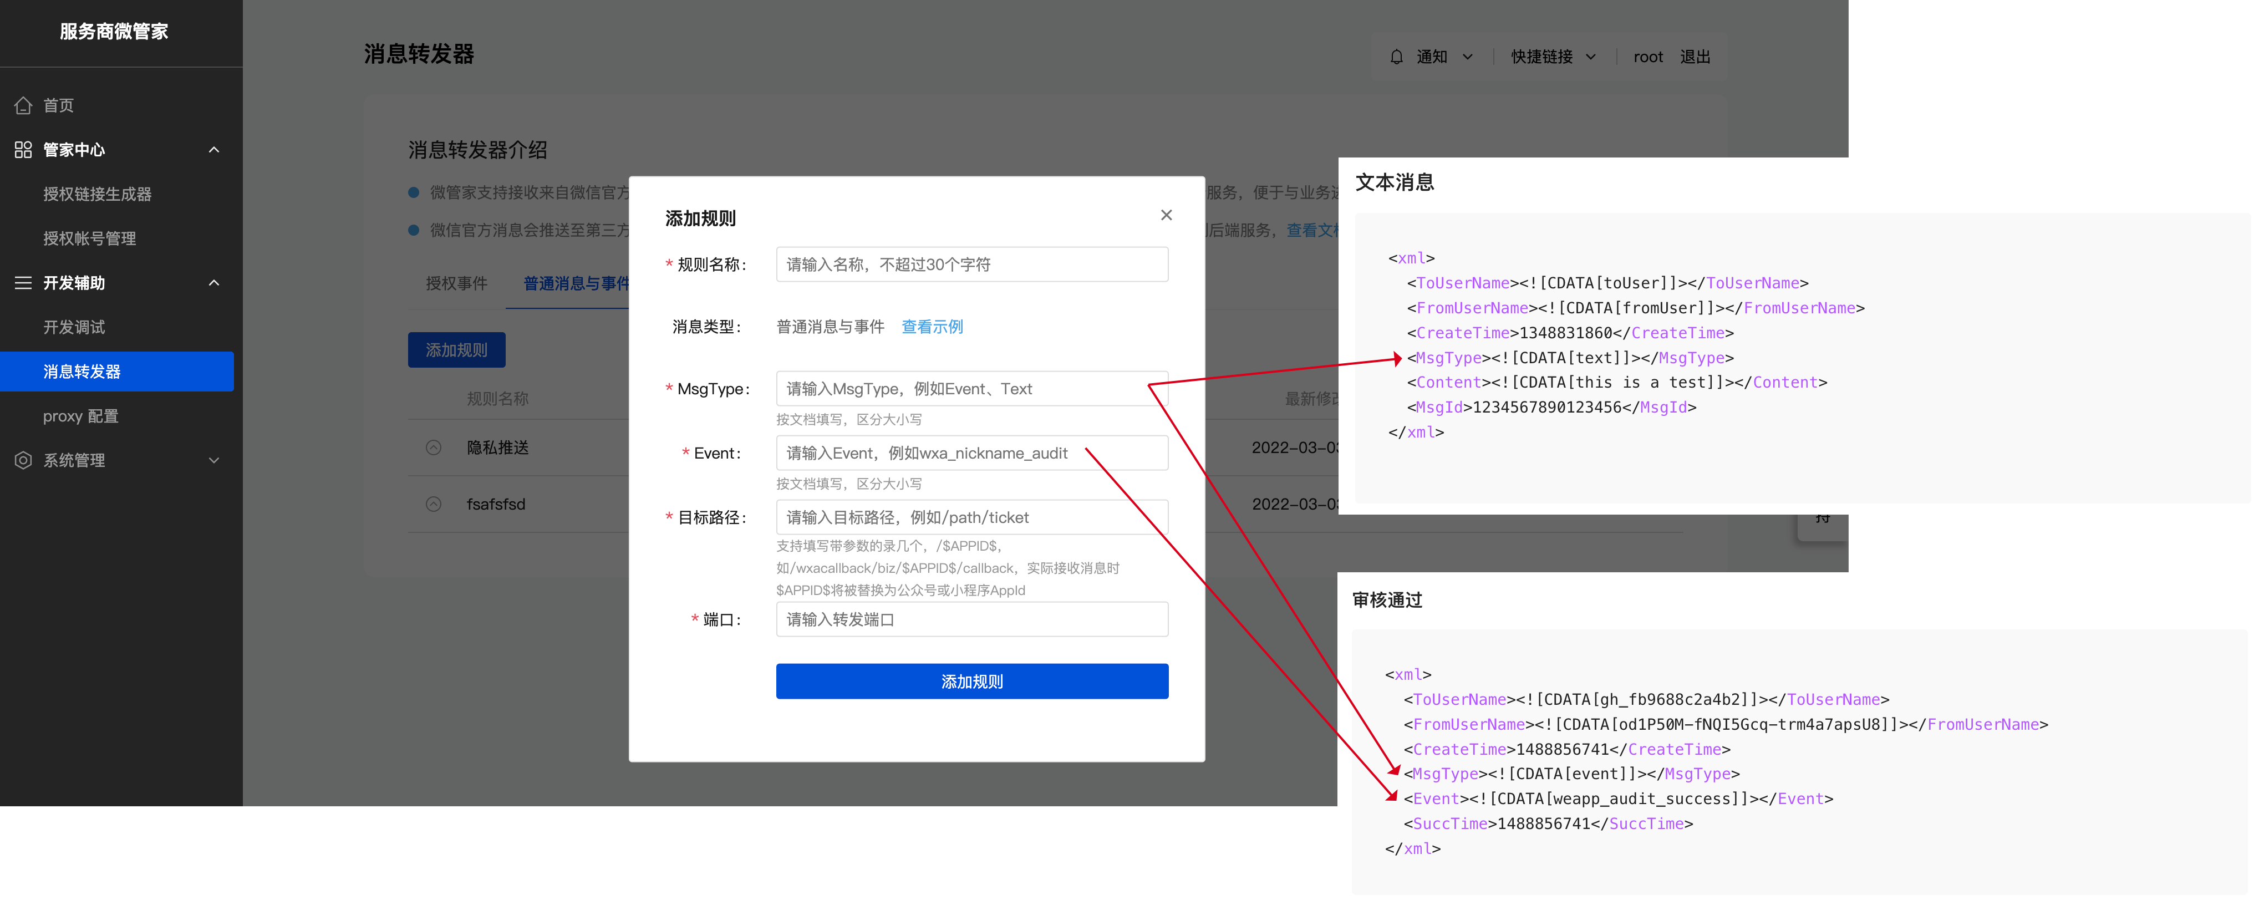Screen dimensions: 2259x905
Task: Open the 查看文档 link in the intro
Action: pos(1312,230)
